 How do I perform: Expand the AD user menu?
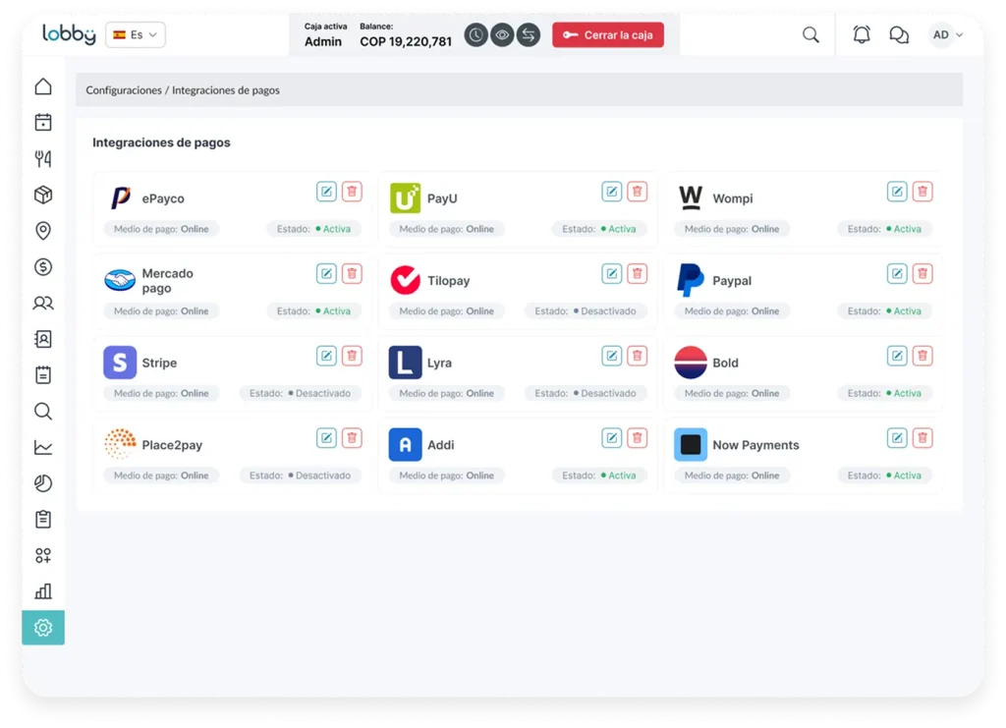[x=947, y=34]
